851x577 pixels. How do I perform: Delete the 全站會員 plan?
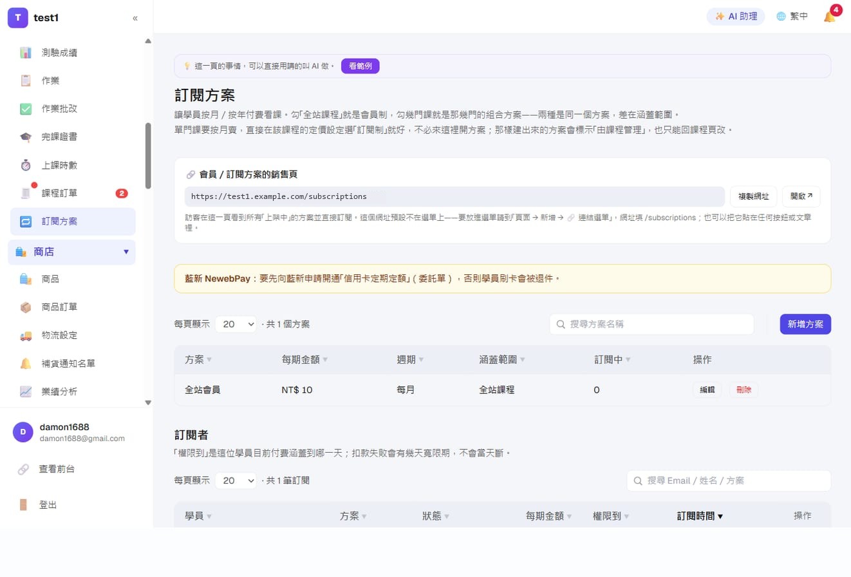click(743, 390)
